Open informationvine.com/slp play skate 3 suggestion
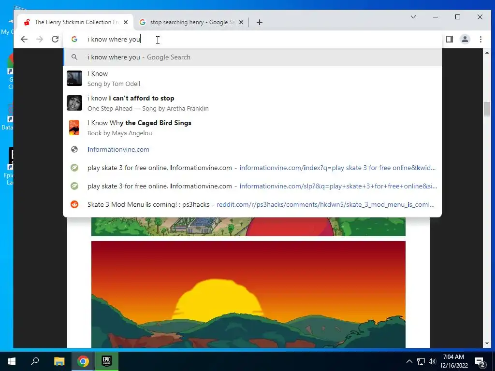 tap(252, 186)
